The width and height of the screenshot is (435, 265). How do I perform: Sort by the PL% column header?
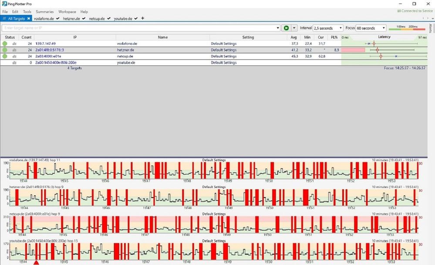point(334,37)
